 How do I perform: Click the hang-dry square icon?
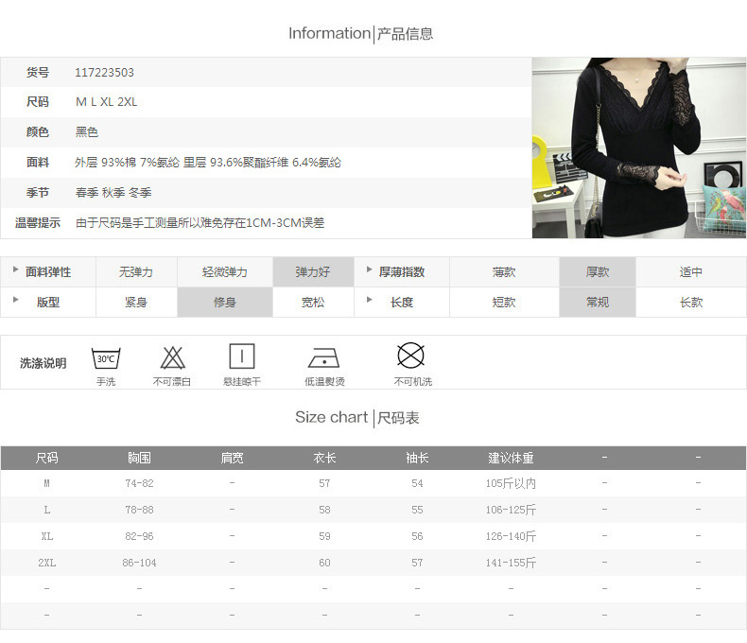click(242, 356)
